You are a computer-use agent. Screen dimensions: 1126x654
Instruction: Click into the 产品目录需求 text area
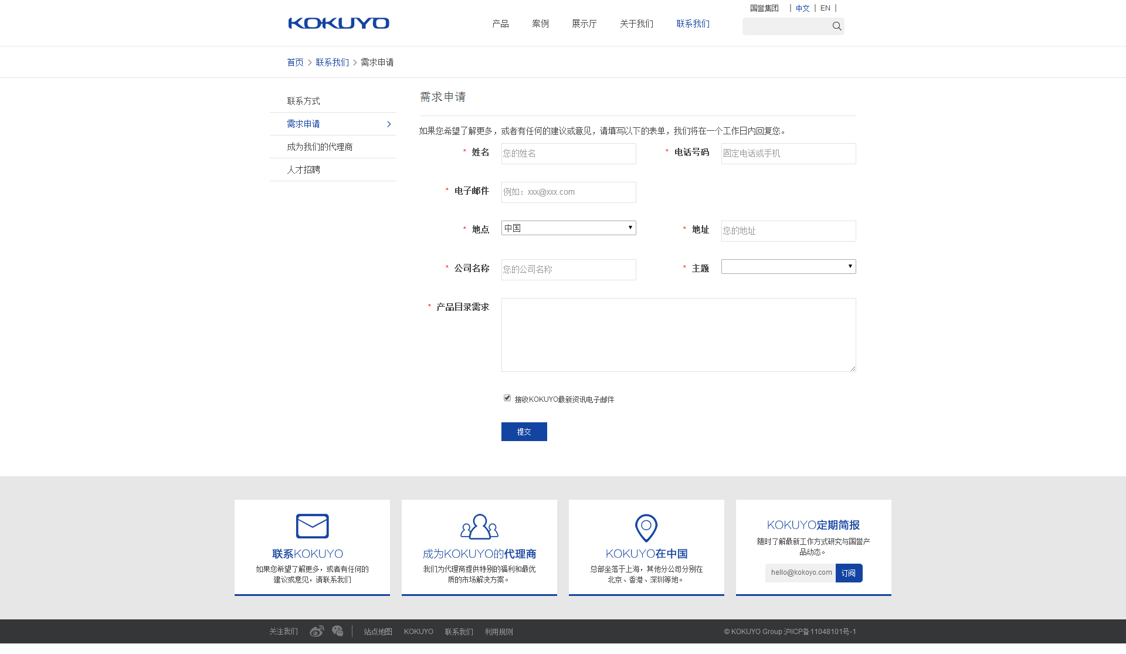[x=679, y=335]
